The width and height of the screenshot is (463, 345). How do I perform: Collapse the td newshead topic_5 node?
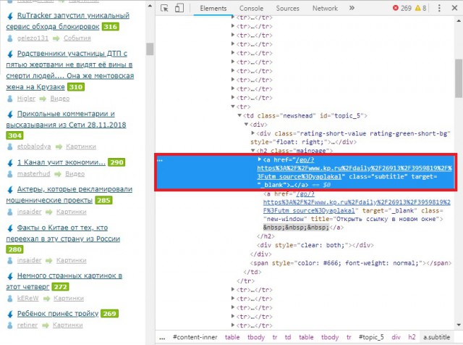pos(240,115)
